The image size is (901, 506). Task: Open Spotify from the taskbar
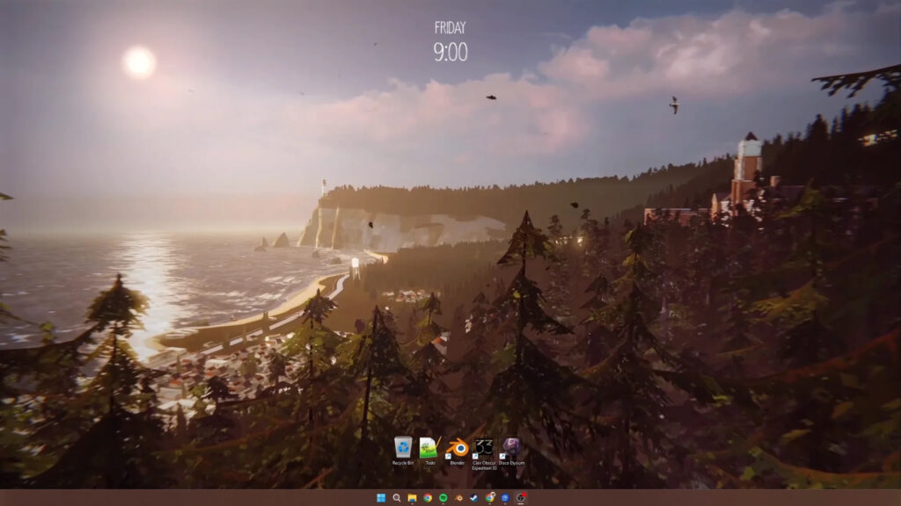pos(443,498)
